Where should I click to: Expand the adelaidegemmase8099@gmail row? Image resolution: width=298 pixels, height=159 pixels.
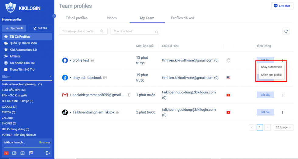pyautogui.click(x=70, y=95)
